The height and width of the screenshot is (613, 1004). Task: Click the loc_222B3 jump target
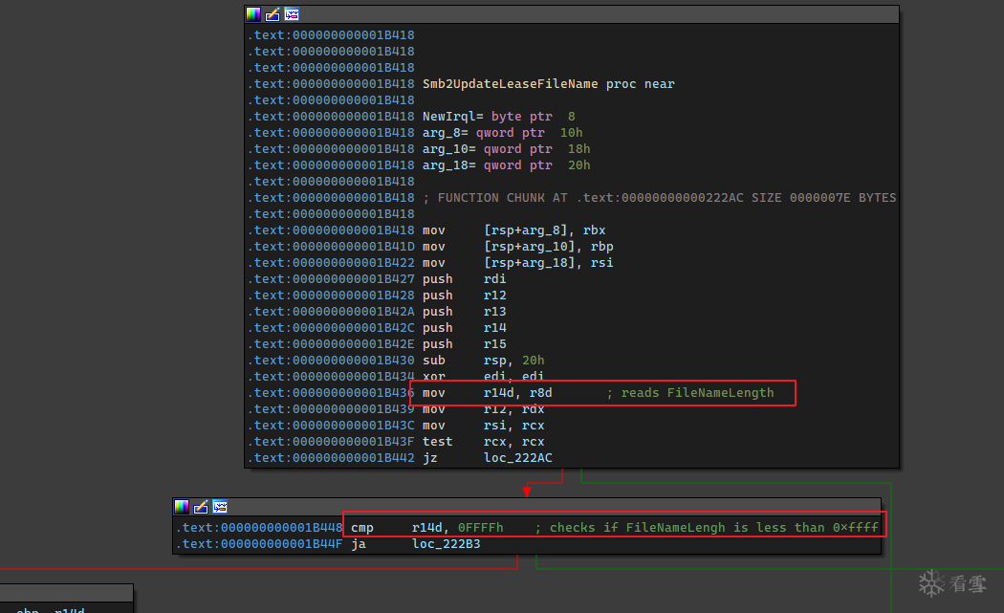[x=447, y=544]
